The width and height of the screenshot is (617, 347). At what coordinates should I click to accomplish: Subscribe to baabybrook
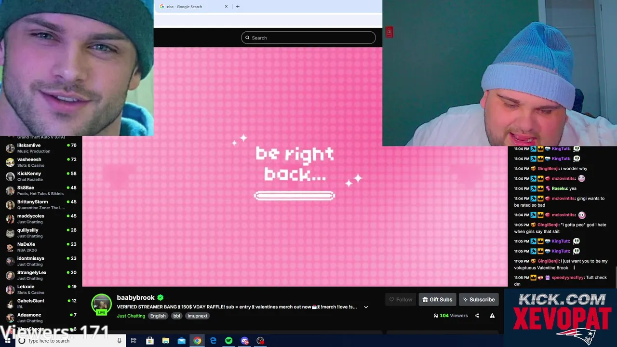[x=479, y=300]
